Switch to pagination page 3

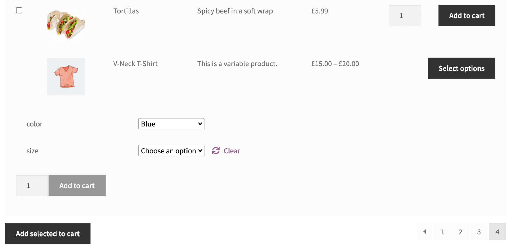(x=479, y=232)
